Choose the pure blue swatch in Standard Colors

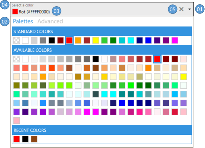tap(148, 40)
